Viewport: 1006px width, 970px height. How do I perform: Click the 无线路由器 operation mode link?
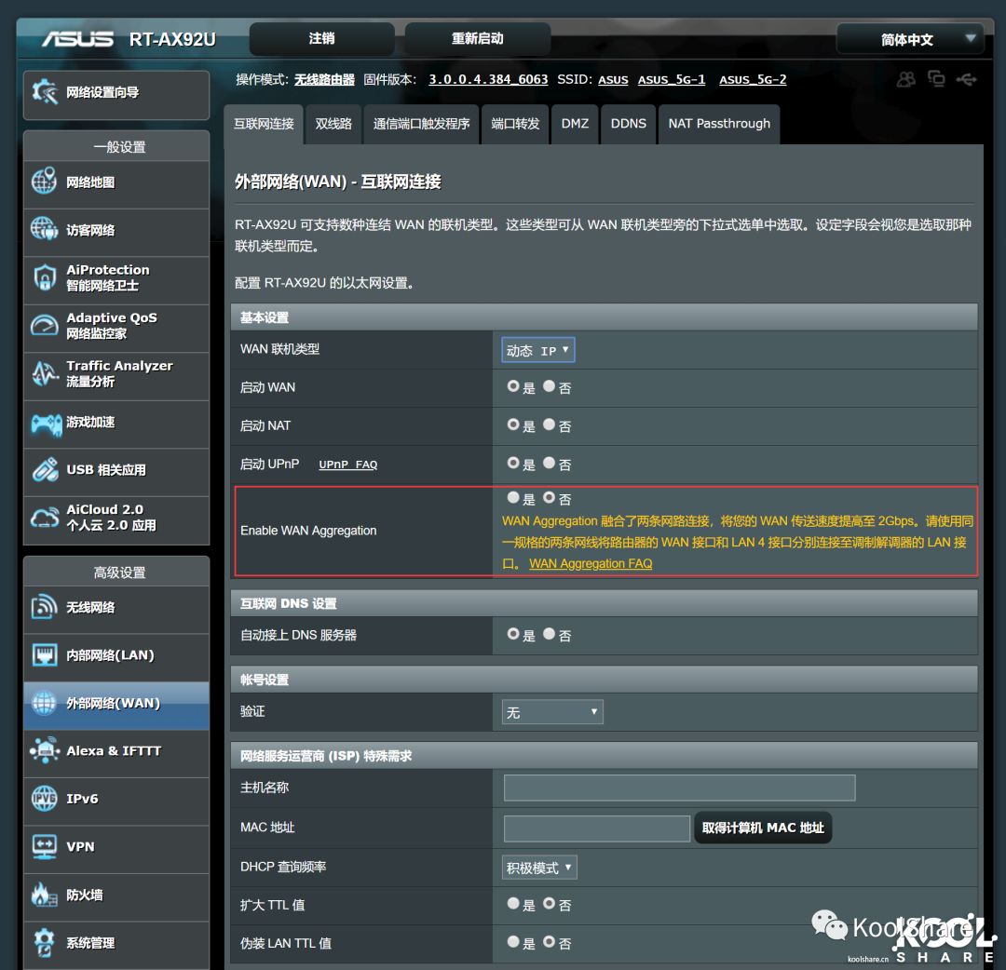click(325, 79)
